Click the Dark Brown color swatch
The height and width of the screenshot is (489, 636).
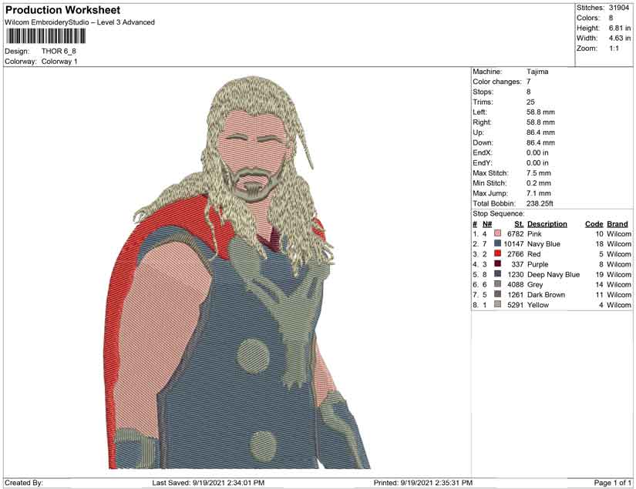tap(497, 294)
